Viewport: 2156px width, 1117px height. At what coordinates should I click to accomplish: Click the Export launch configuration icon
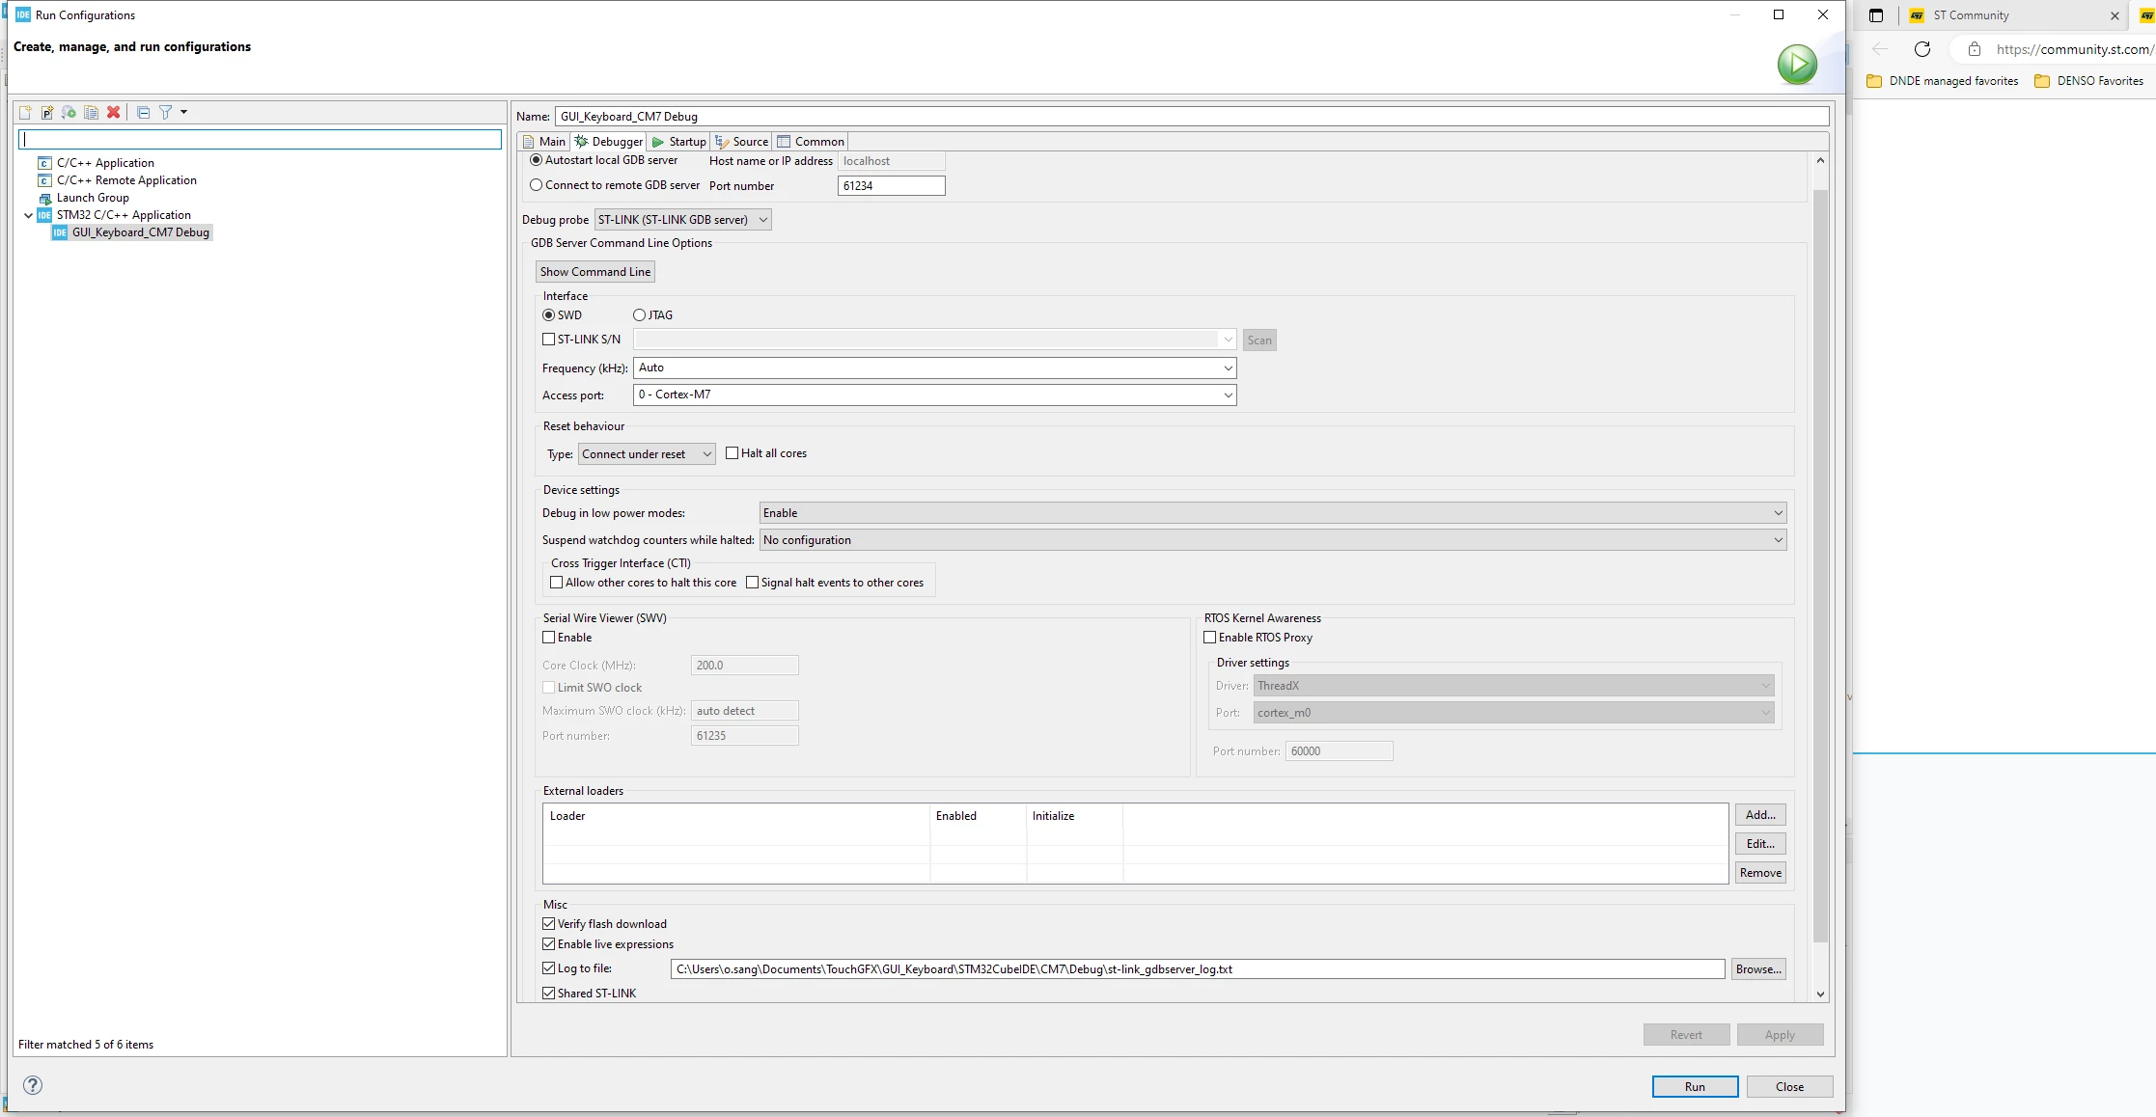pyautogui.click(x=69, y=112)
